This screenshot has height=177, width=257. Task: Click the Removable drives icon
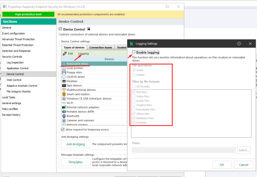tap(64, 64)
